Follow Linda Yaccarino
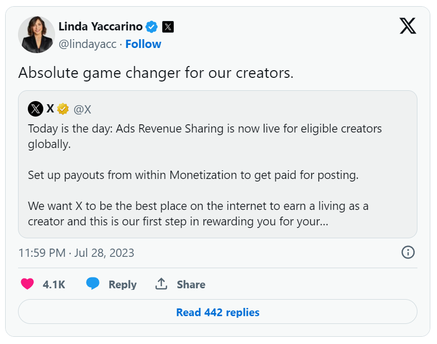 (x=143, y=44)
